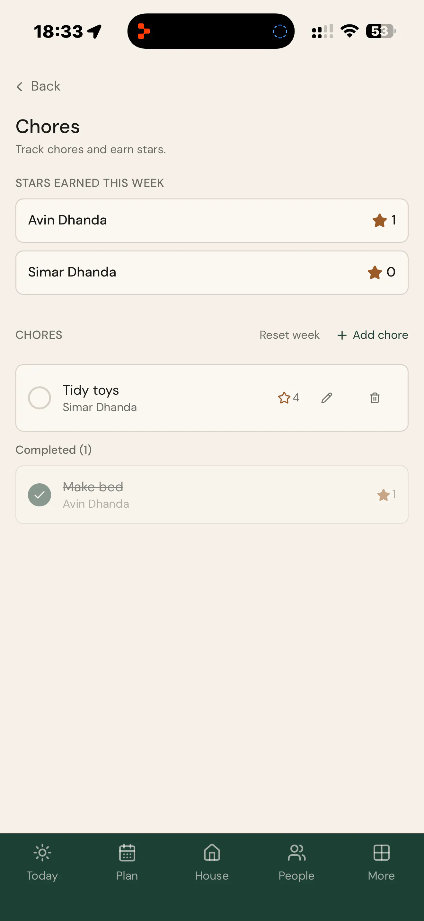Tap the Reset week link

pyautogui.click(x=289, y=335)
